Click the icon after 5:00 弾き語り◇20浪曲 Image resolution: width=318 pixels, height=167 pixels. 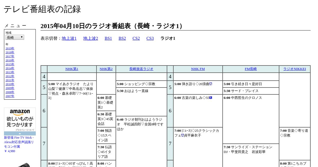coord(211,84)
